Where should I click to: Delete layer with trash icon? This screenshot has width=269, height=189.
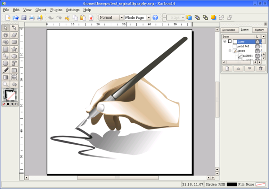tap(260, 69)
